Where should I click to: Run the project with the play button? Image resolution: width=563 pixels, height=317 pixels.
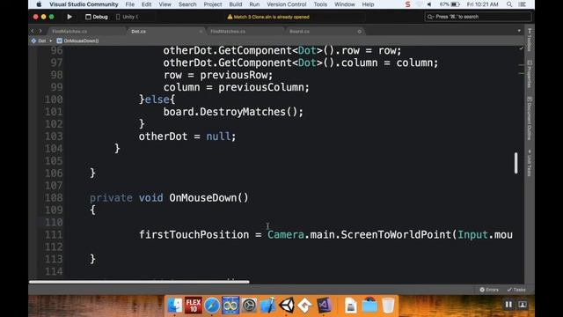(69, 17)
